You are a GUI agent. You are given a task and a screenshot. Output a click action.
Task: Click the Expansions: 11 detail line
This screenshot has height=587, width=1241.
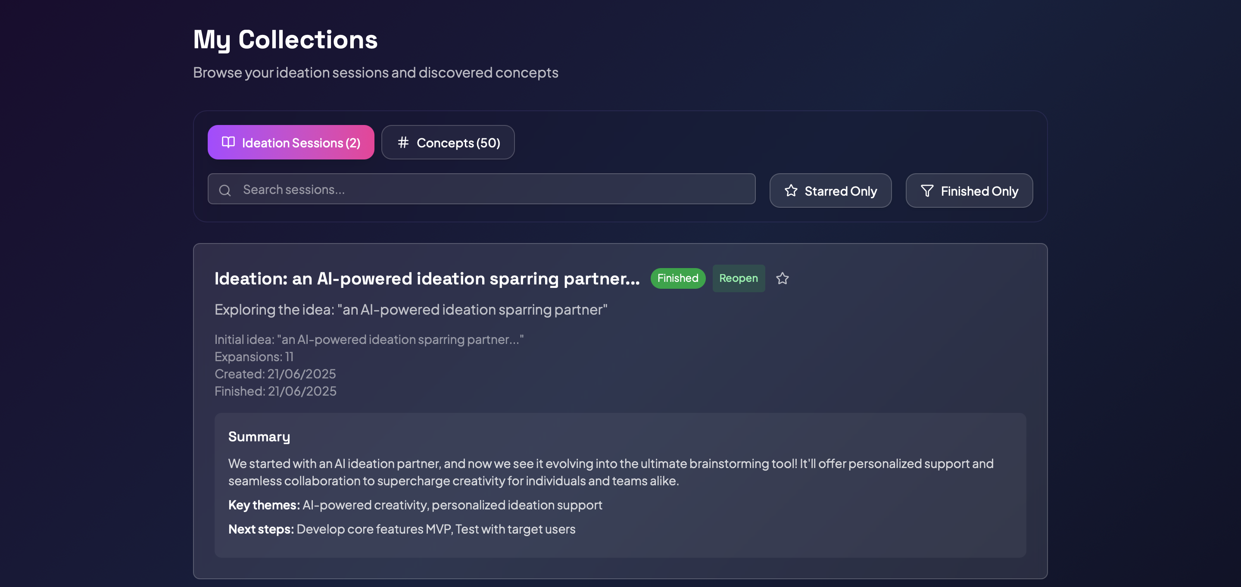click(254, 356)
